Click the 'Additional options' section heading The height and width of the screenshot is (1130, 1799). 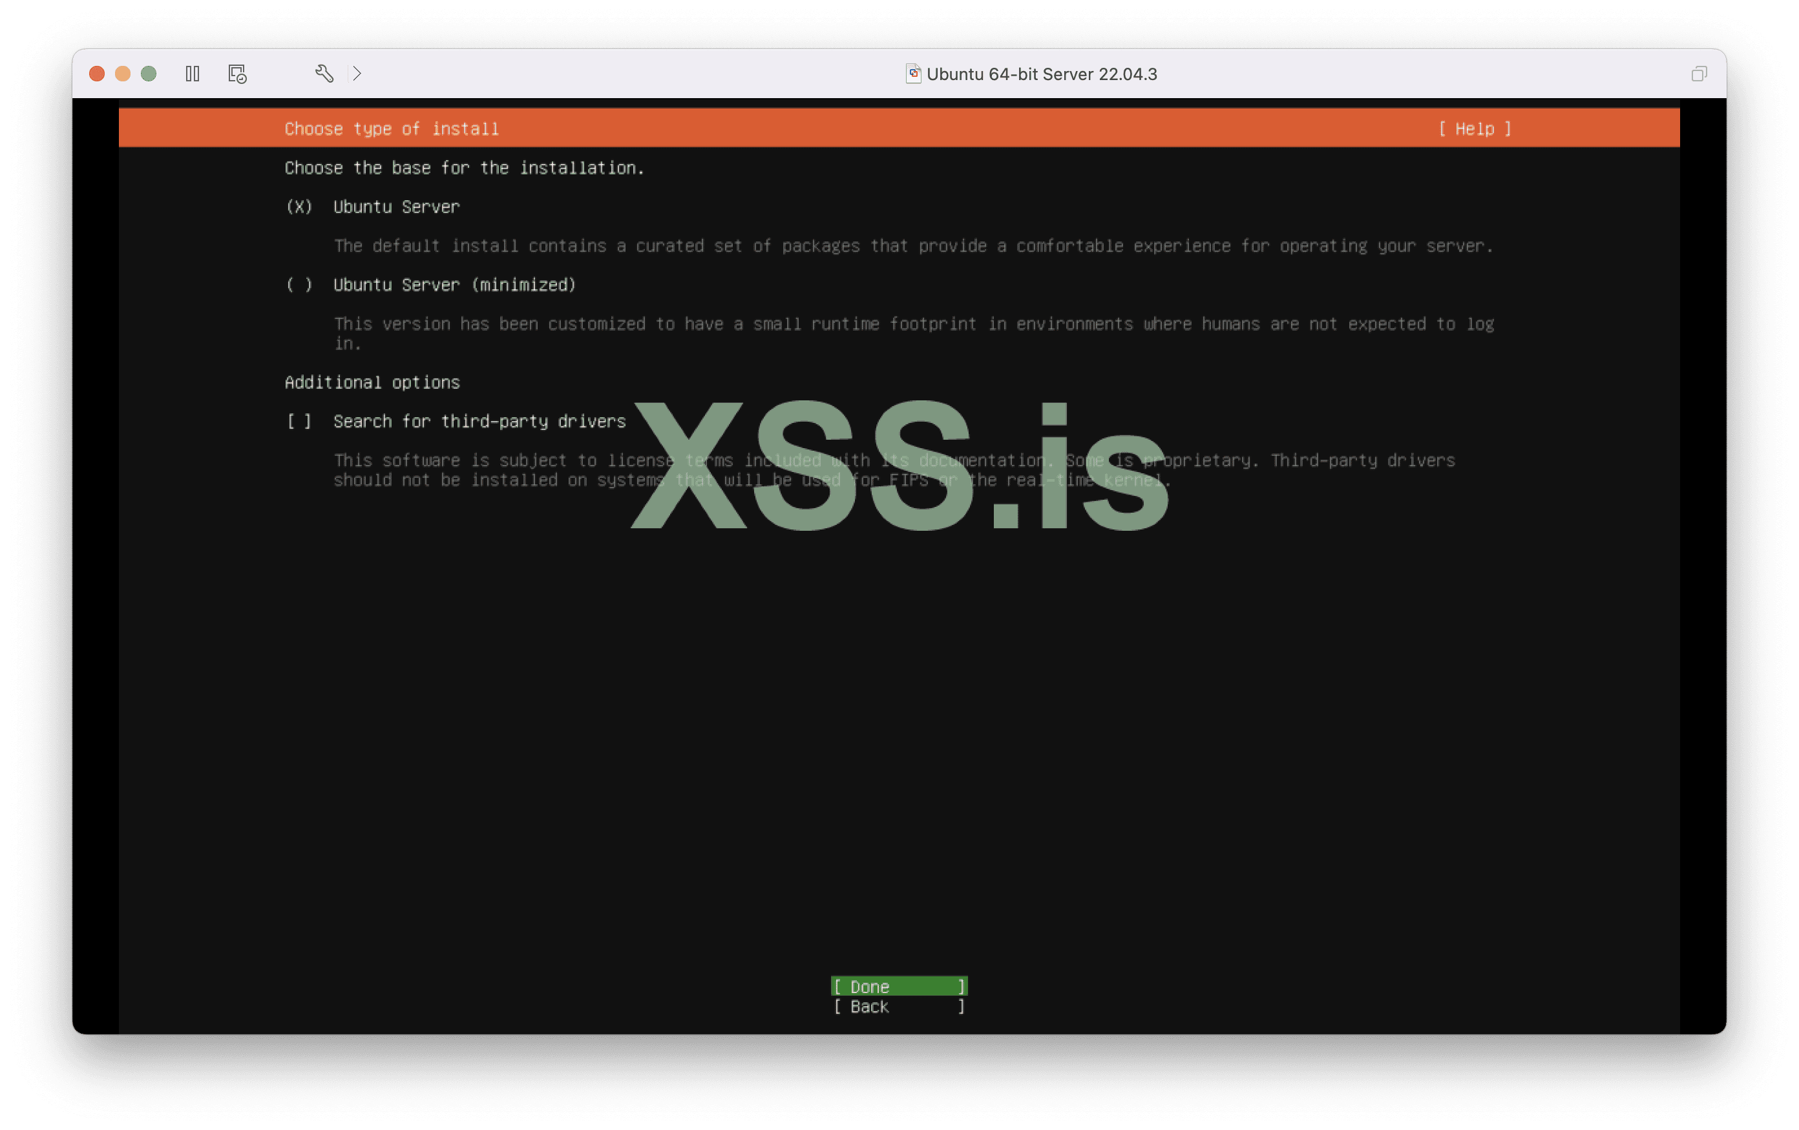click(372, 383)
